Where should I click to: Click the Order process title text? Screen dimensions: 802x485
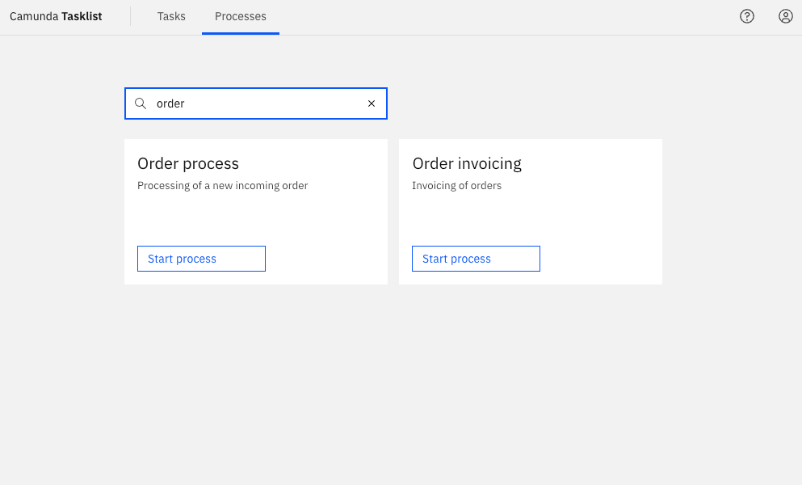click(x=187, y=163)
